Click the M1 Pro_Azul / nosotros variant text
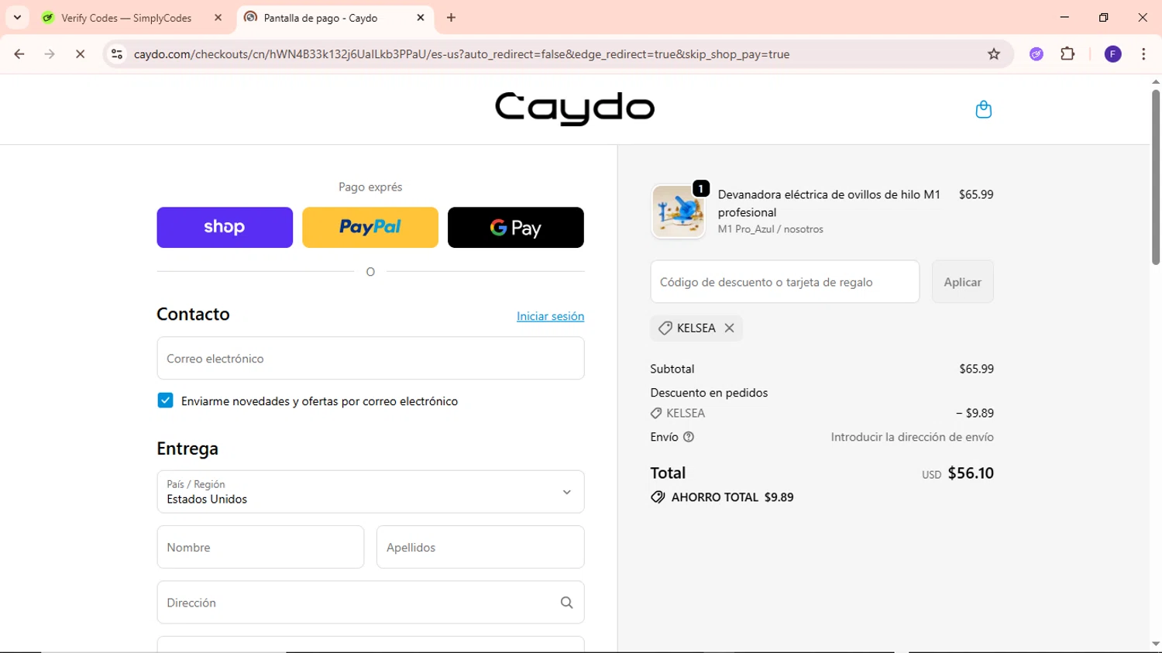Screen dimensions: 1162x653 pos(771,229)
